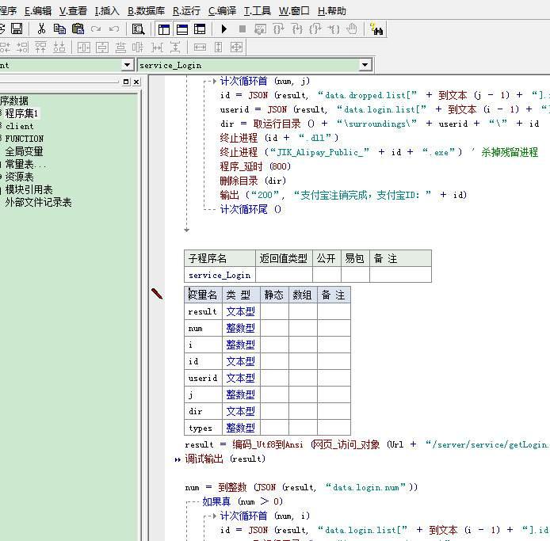Click the hand breakpoint icon
Viewport: 550px width, 541px height.
[x=351, y=29]
